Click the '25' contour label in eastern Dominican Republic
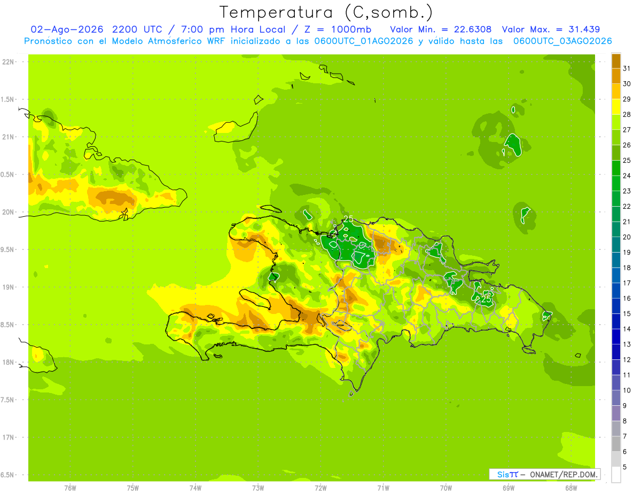This screenshot has width=641, height=495. pos(486,300)
